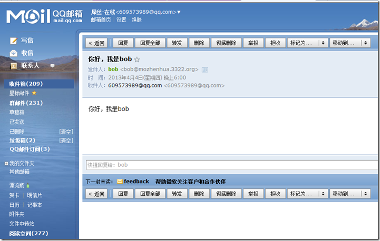Screen dimensions: 380x241
Task: Click the bottom « 返回 button
Action: [96, 194]
